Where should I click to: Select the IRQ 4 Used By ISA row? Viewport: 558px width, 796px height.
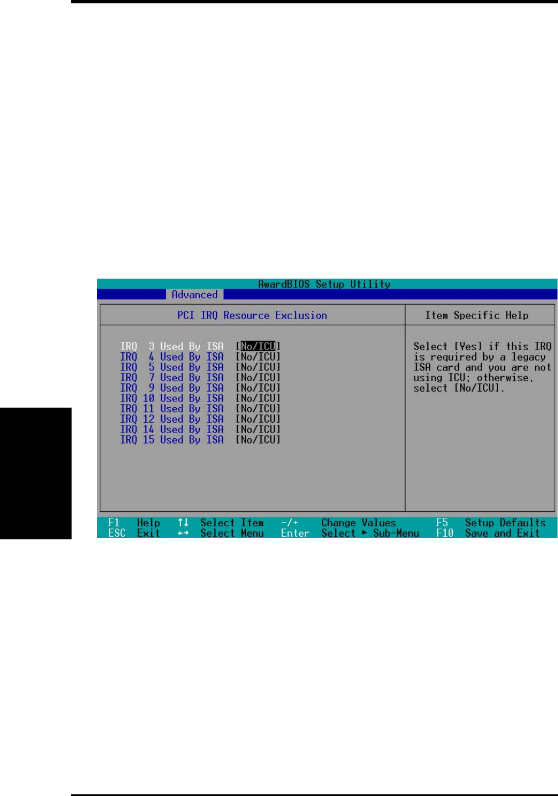pyautogui.click(x=201, y=357)
